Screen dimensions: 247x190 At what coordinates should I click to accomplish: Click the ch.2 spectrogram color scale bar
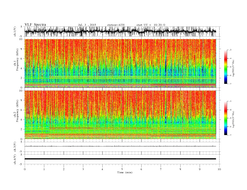pos(225,118)
